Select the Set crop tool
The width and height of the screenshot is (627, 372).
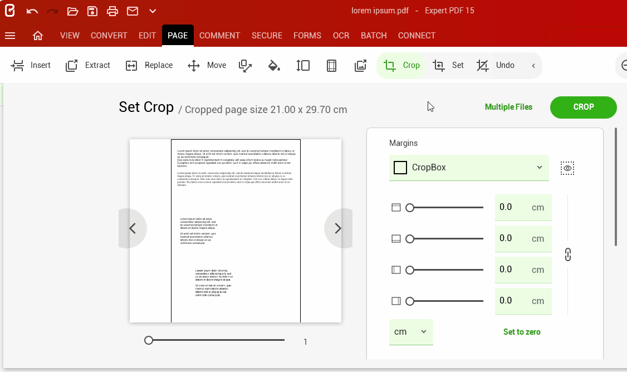(x=448, y=65)
